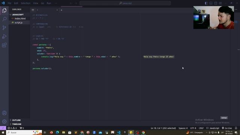The width and height of the screenshot is (240, 135).
Task: Start Go Live server
Action: click(x=227, y=128)
